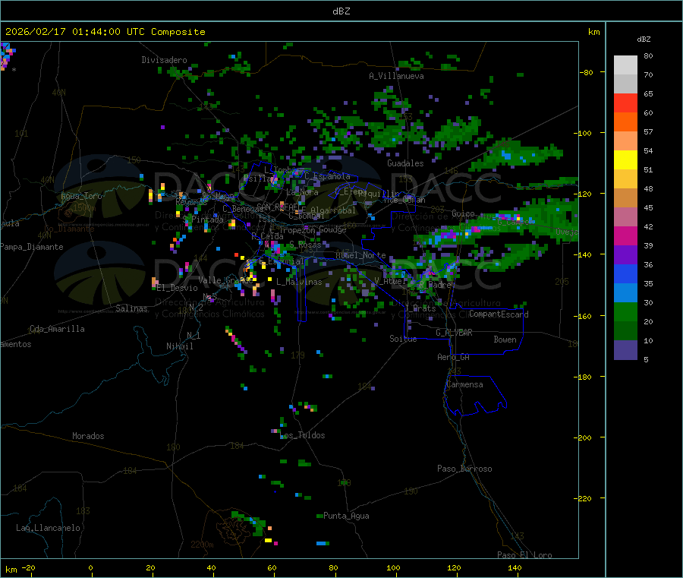Image resolution: width=683 pixels, height=578 pixels.
Task: Click the Cda_Amarilla label
Action: point(57,329)
